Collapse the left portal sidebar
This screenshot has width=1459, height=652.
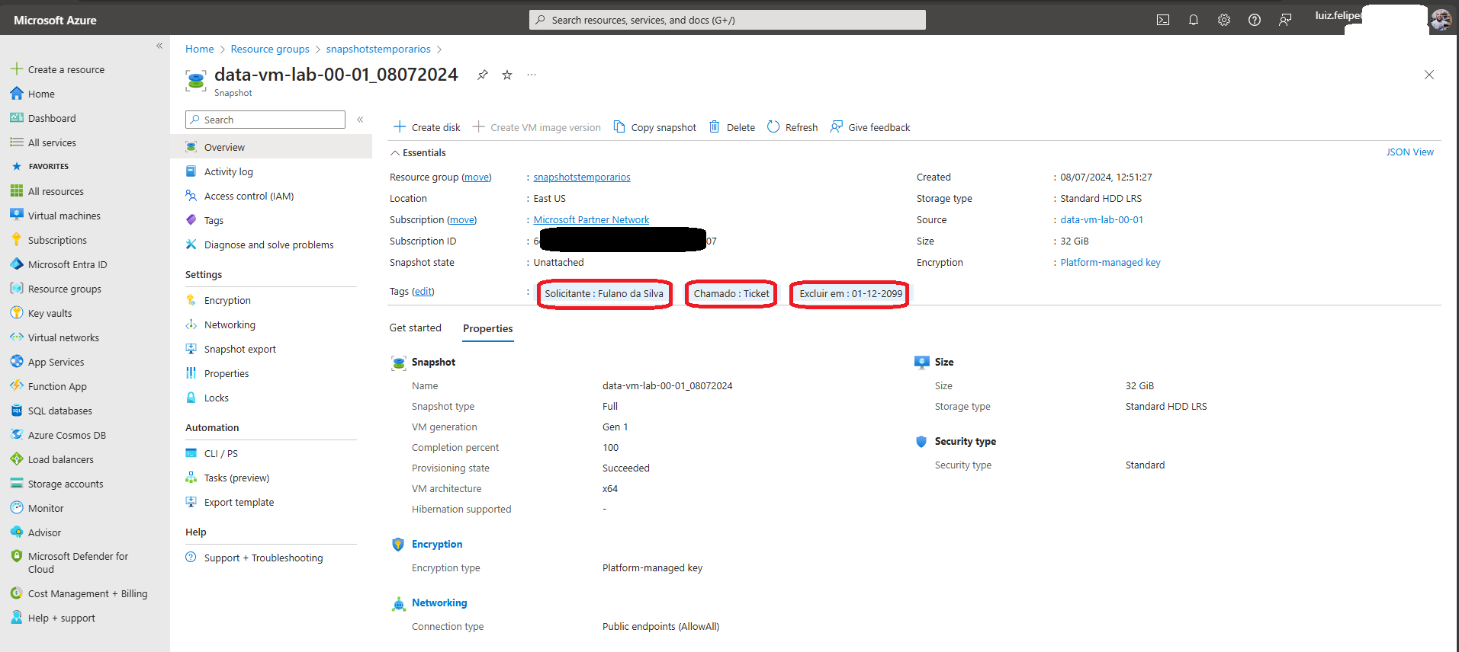tap(159, 46)
